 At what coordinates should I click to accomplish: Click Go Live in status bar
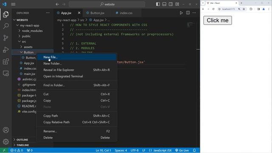click(x=182, y=150)
